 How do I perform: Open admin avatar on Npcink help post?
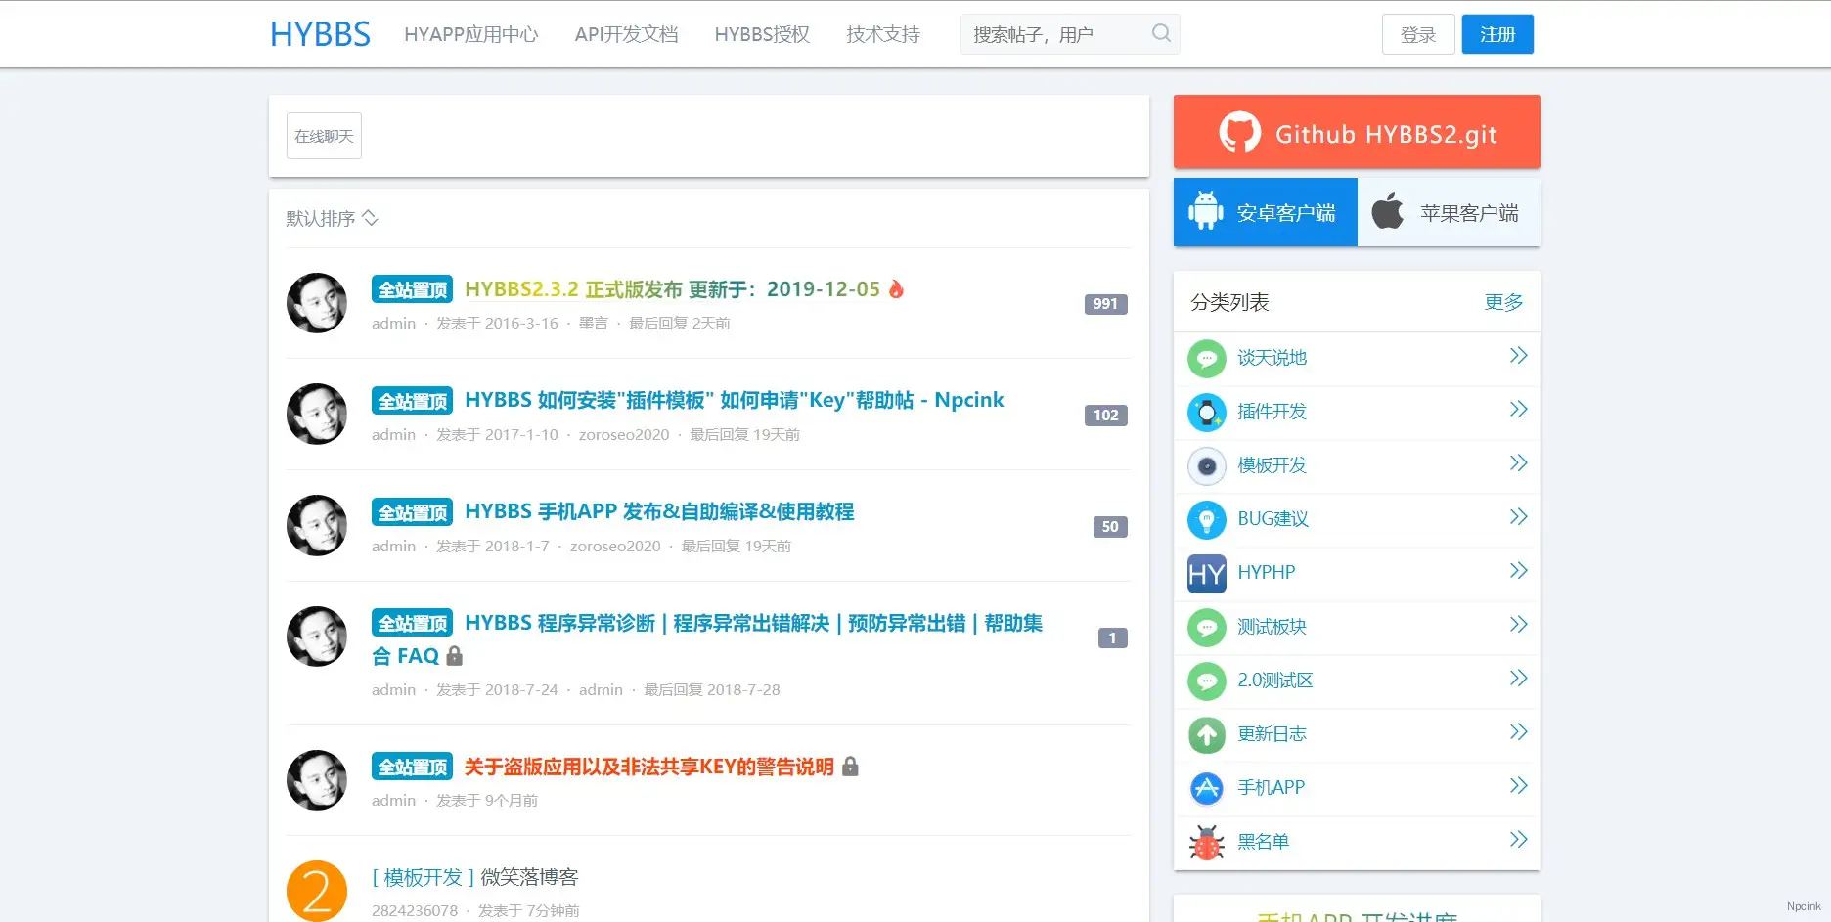[317, 414]
